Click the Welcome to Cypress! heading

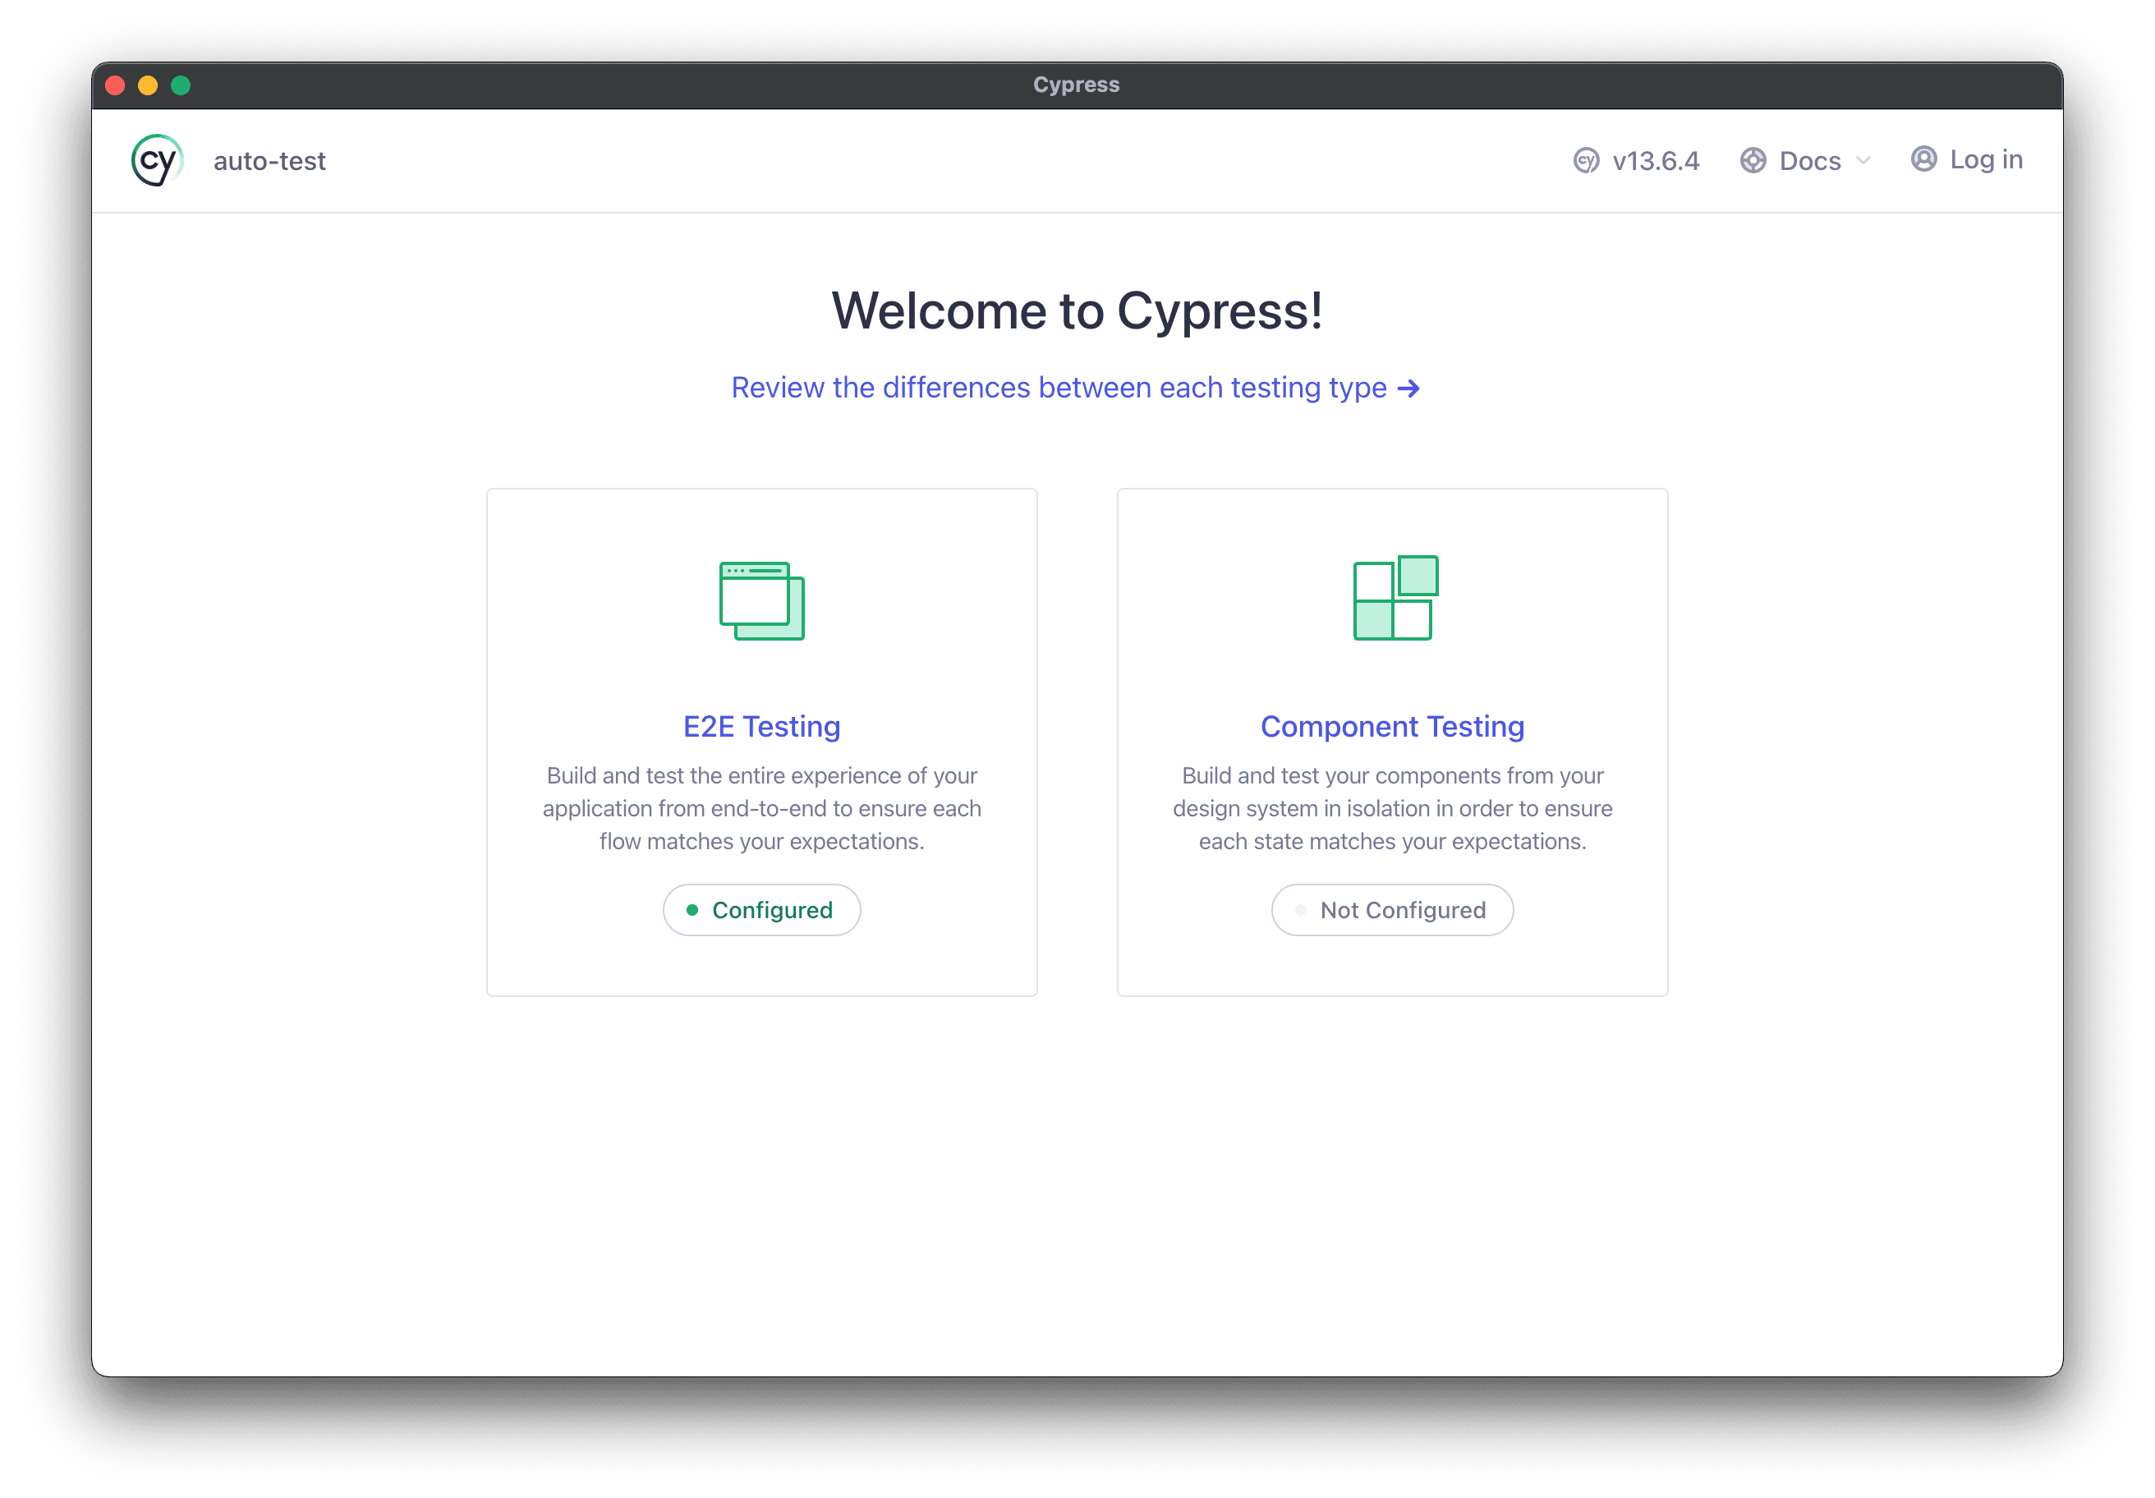(x=1077, y=310)
